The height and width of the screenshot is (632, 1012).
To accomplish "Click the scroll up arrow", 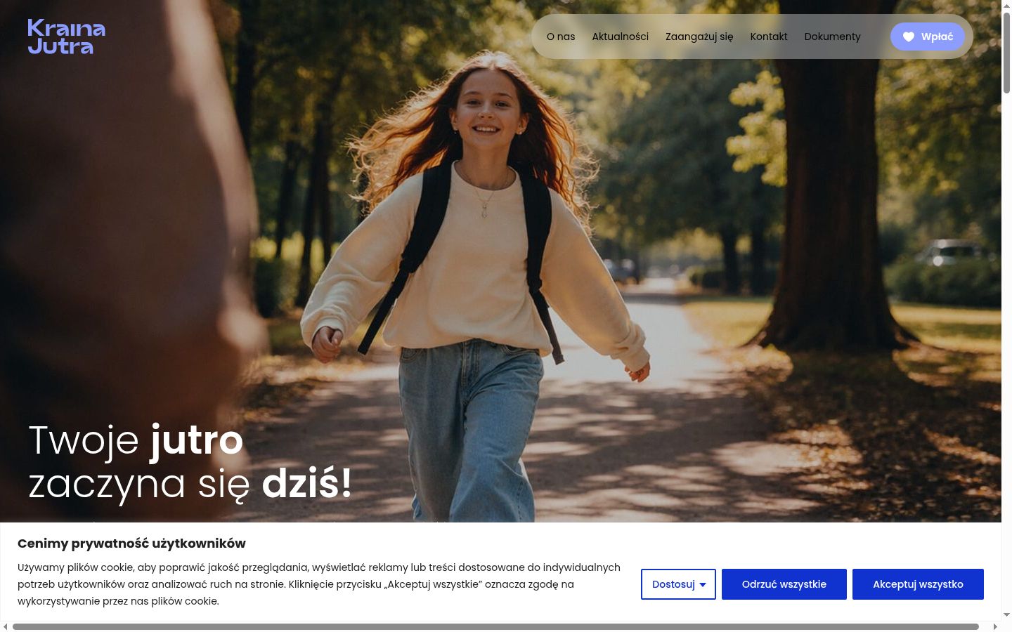I will point(1006,6).
